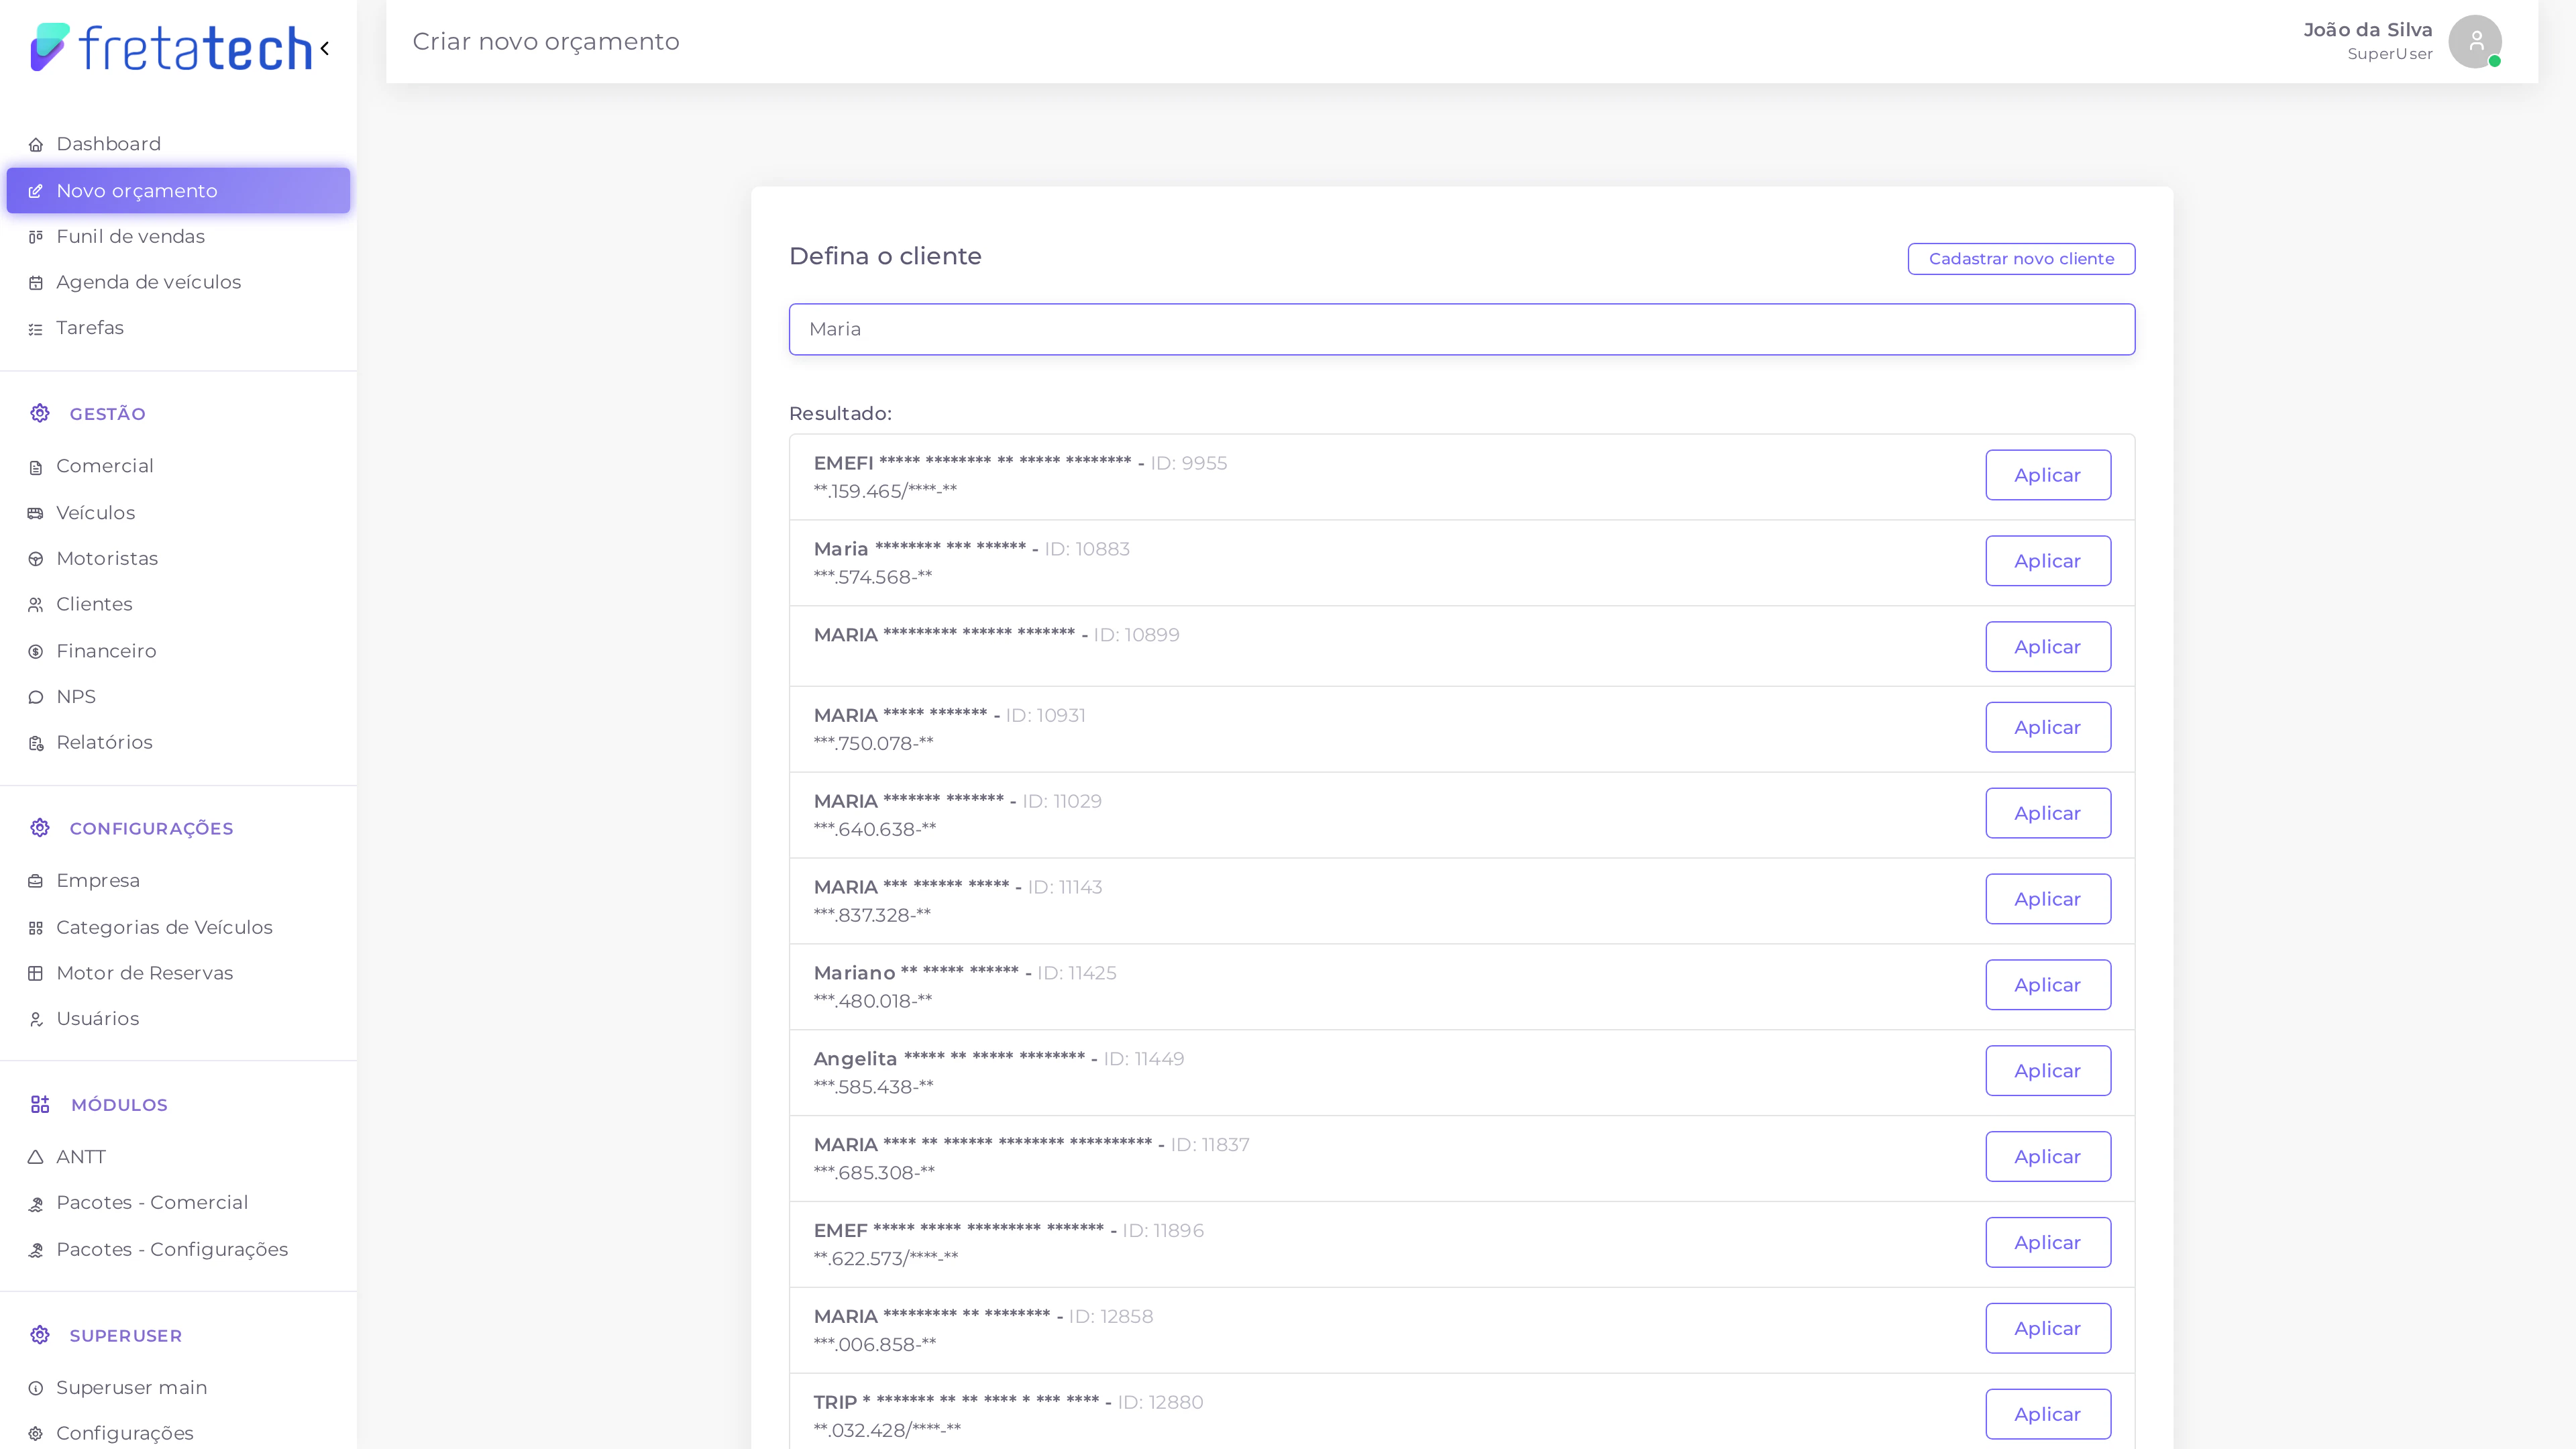Click the Financeiro dollar coin icon
This screenshot has height=1449, width=2576.
tap(36, 652)
